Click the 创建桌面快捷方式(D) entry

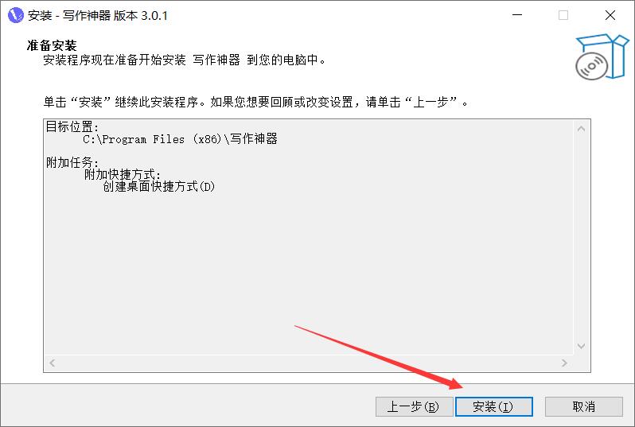point(159,187)
